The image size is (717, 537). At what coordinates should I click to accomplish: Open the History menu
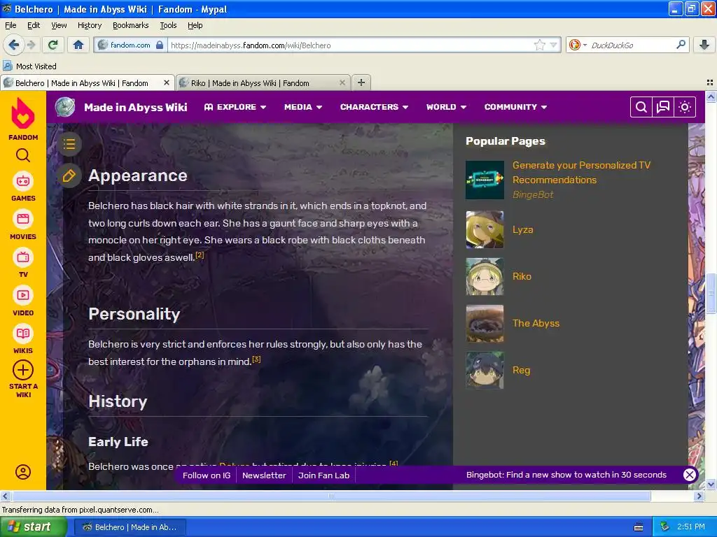[90, 25]
